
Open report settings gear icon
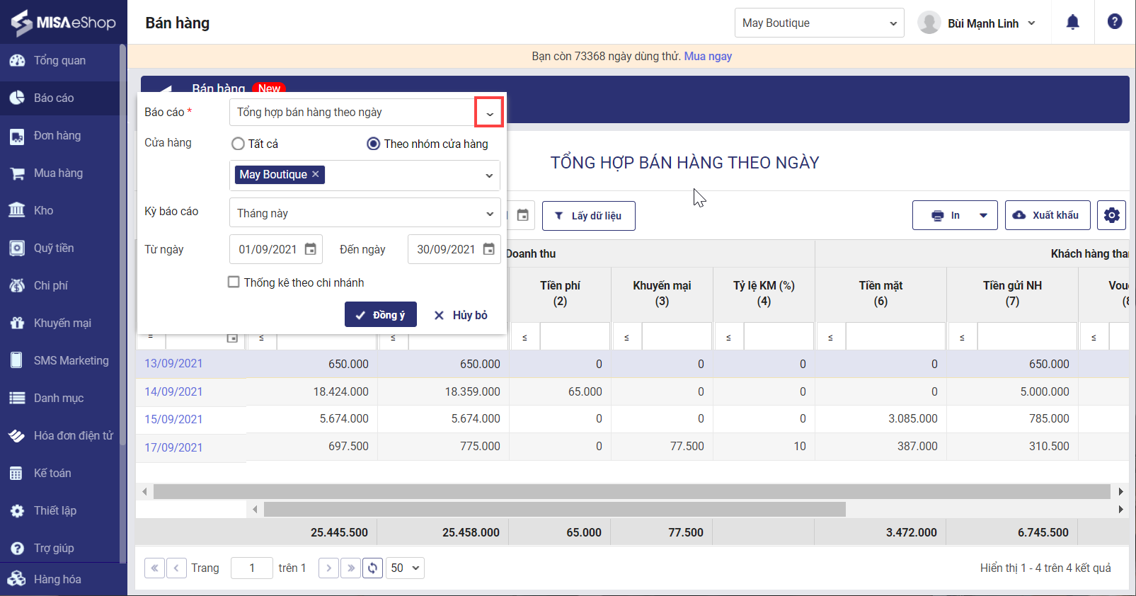tap(1111, 215)
